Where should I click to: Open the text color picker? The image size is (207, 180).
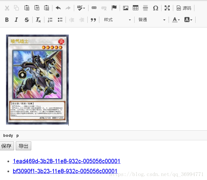click(x=176, y=20)
